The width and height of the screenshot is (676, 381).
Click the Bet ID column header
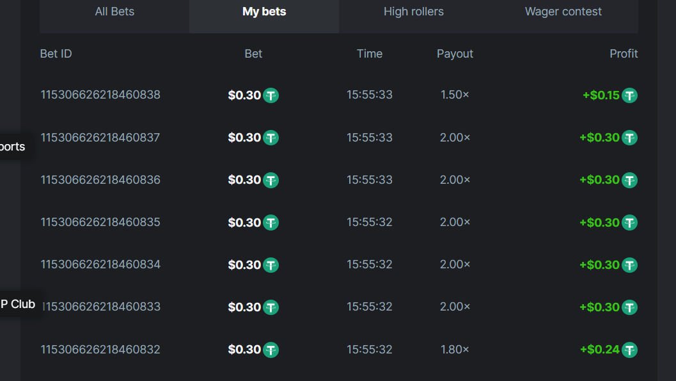(x=56, y=54)
